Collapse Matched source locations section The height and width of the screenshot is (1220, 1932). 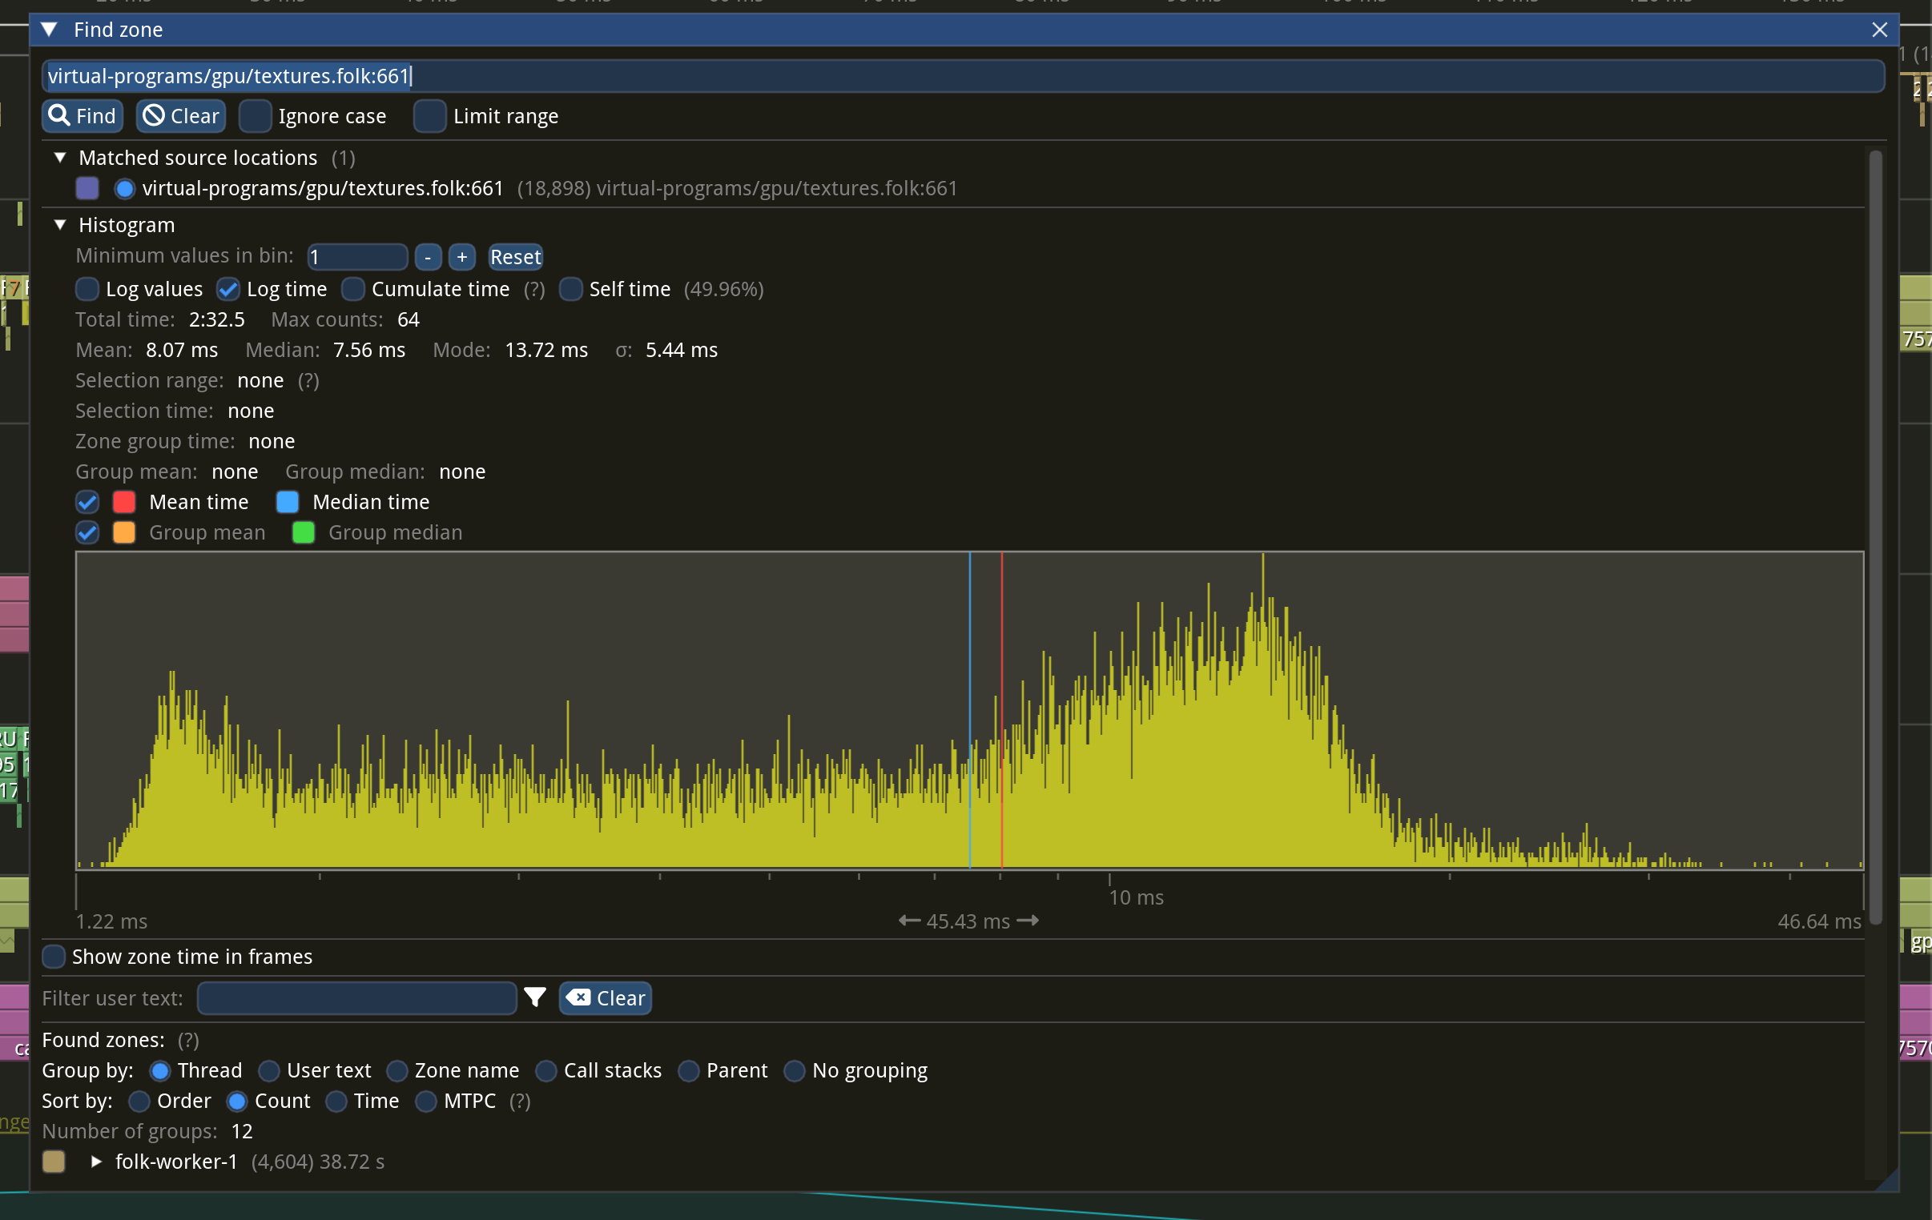coord(60,157)
